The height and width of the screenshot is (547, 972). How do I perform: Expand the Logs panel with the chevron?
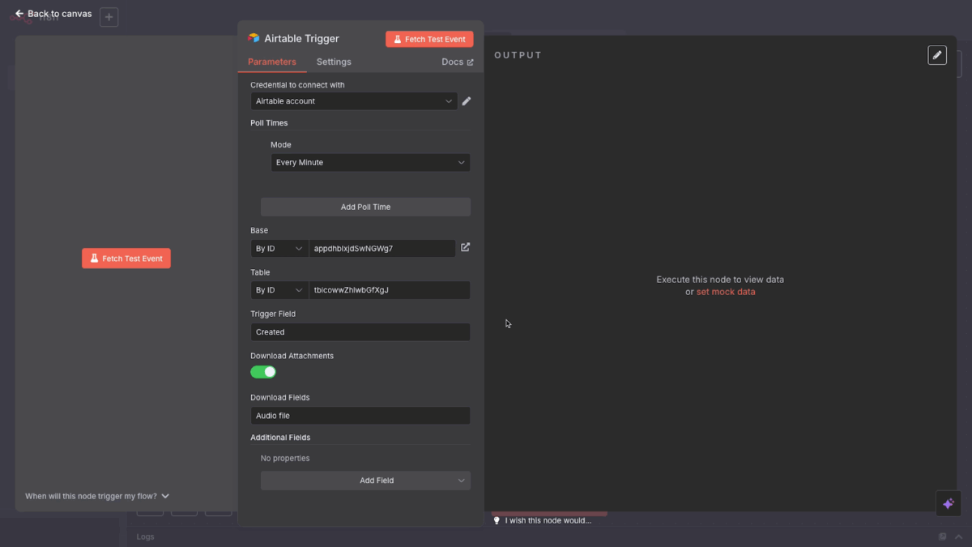(x=959, y=536)
